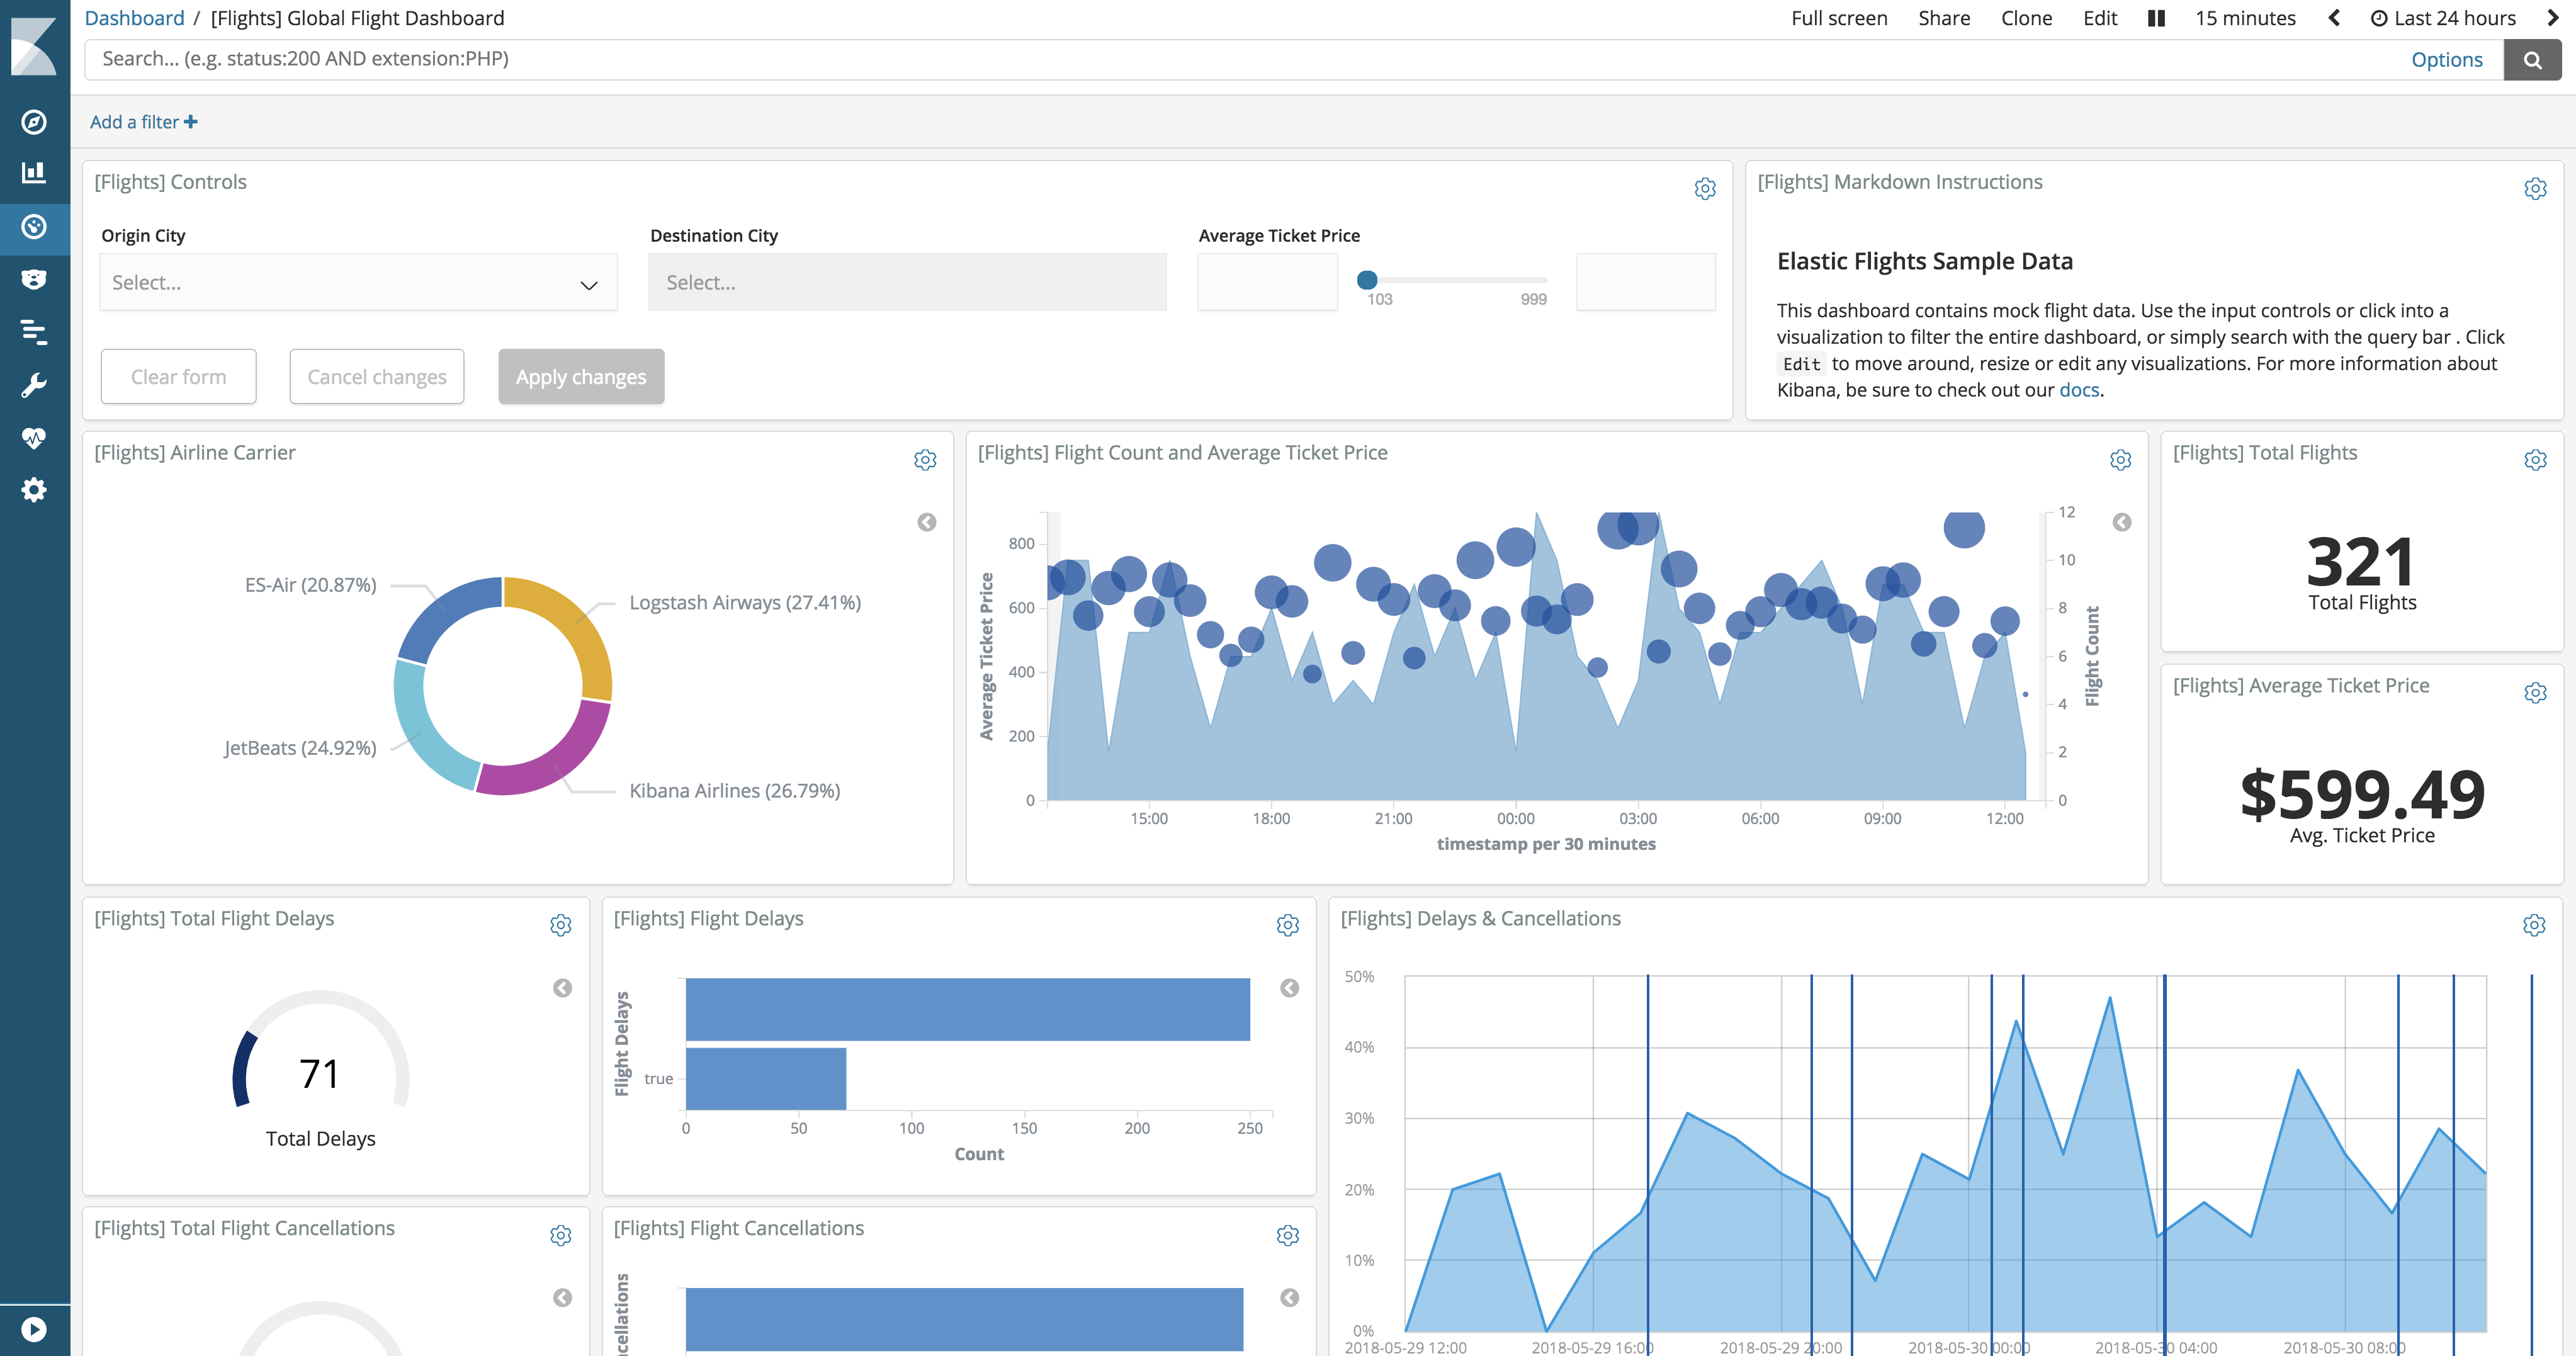Pause the 15 minutes auto-refresh

pyautogui.click(x=2156, y=18)
